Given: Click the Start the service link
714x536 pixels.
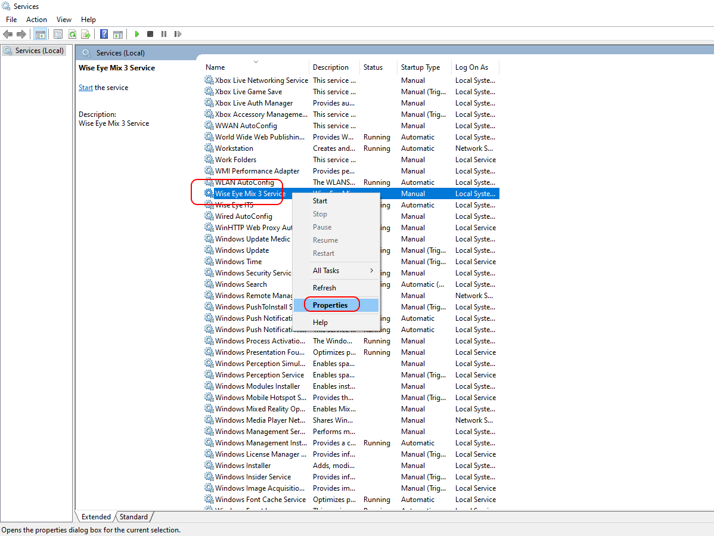Looking at the screenshot, I should click(x=86, y=88).
